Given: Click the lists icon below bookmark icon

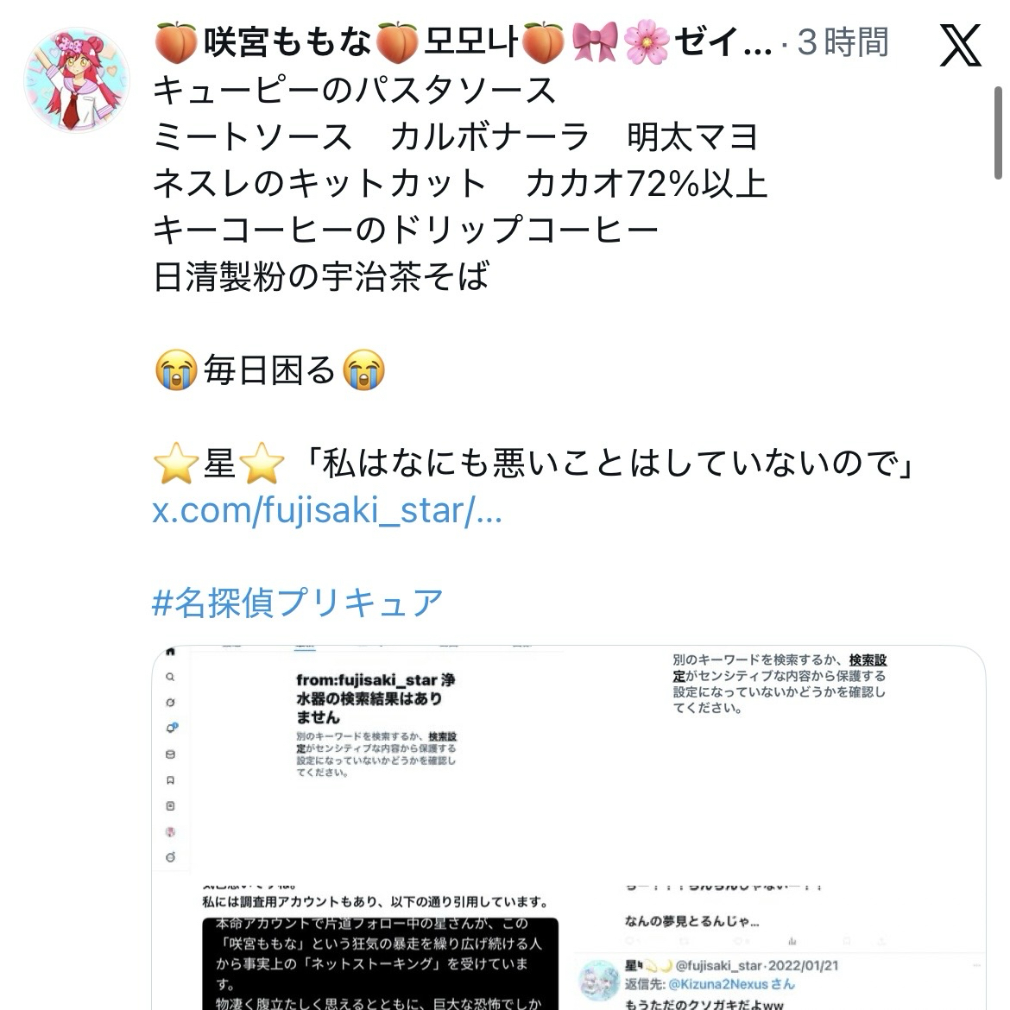Looking at the screenshot, I should [170, 805].
